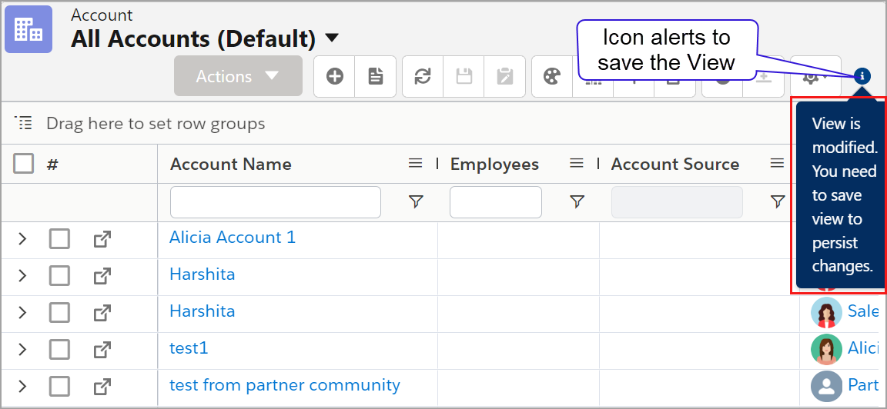Tick the select-all checkbox in header
The width and height of the screenshot is (887, 409).
pyautogui.click(x=24, y=163)
